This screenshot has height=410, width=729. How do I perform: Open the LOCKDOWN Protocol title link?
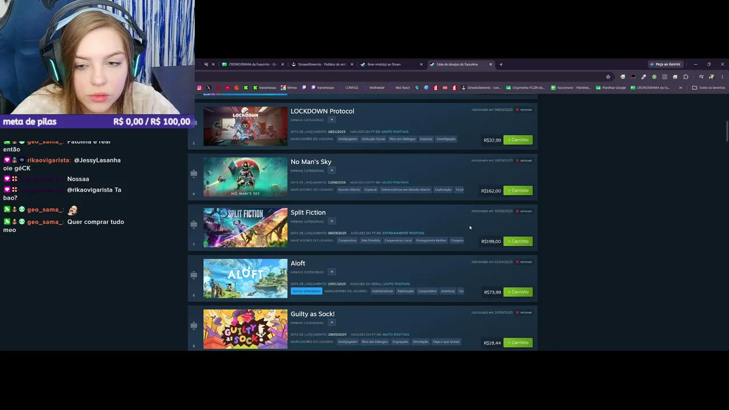tap(322, 112)
